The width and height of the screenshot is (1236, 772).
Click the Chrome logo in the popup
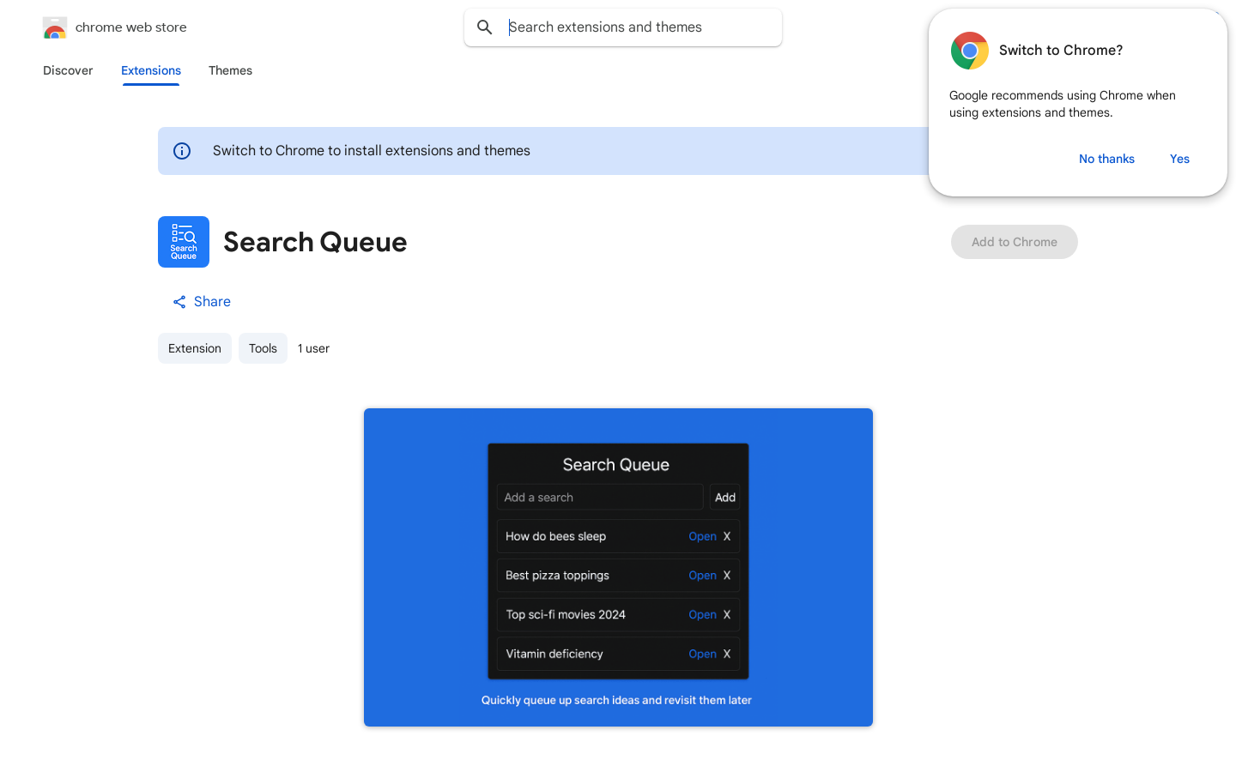[x=970, y=51]
